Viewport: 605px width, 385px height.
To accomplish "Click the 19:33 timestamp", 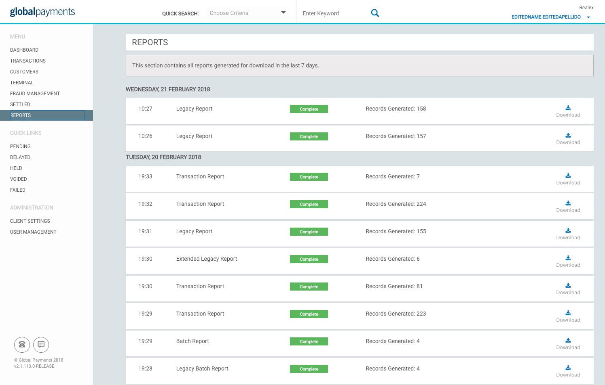I will (145, 176).
